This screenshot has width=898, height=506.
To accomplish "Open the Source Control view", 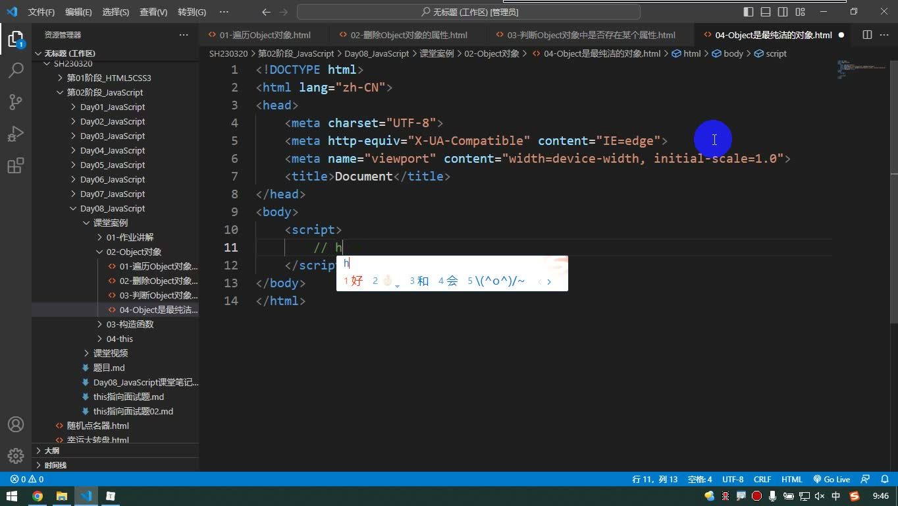I will point(16,101).
